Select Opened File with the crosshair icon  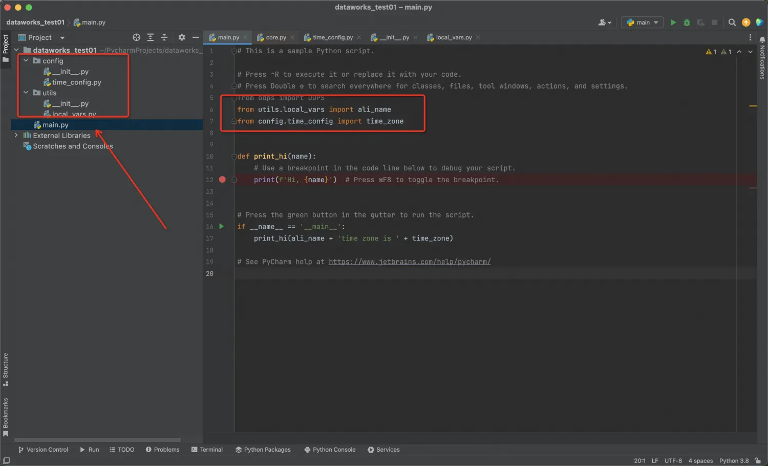click(x=136, y=37)
